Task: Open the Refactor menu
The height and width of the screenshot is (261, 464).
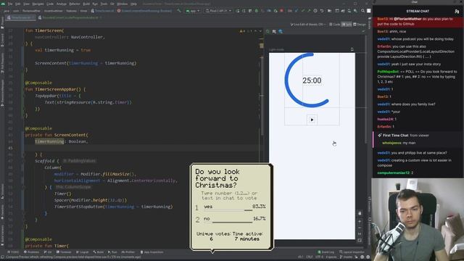Action: [75, 4]
